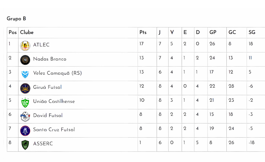
Task: Click the green União Castilhense shield
Action: 25,103
